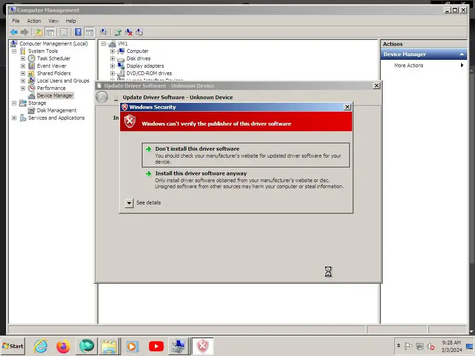The image size is (475, 356).
Task: Select the Performance tree item
Action: (x=51, y=88)
